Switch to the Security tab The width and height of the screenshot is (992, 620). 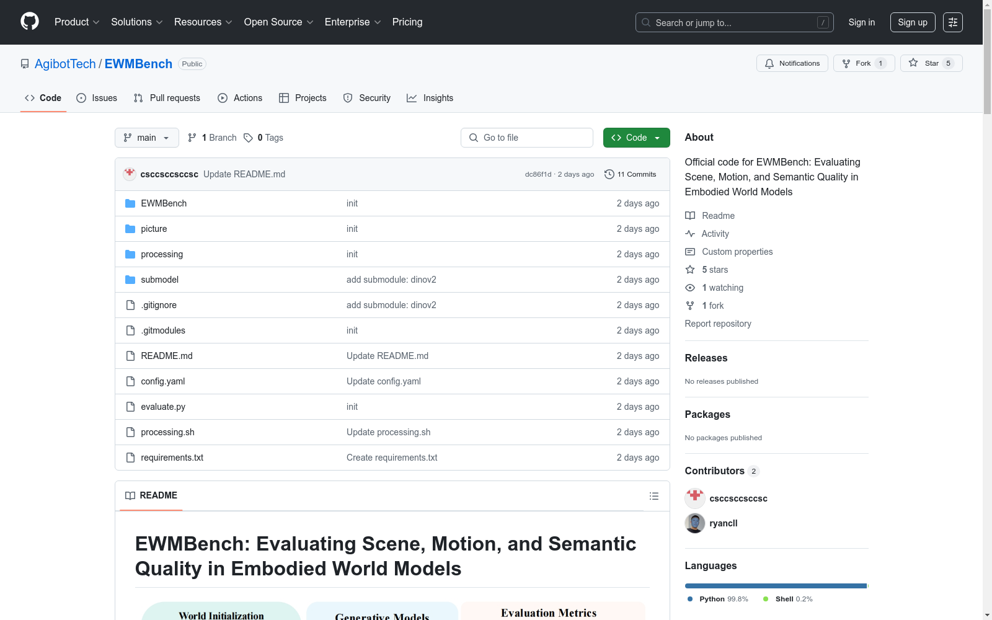[367, 98]
